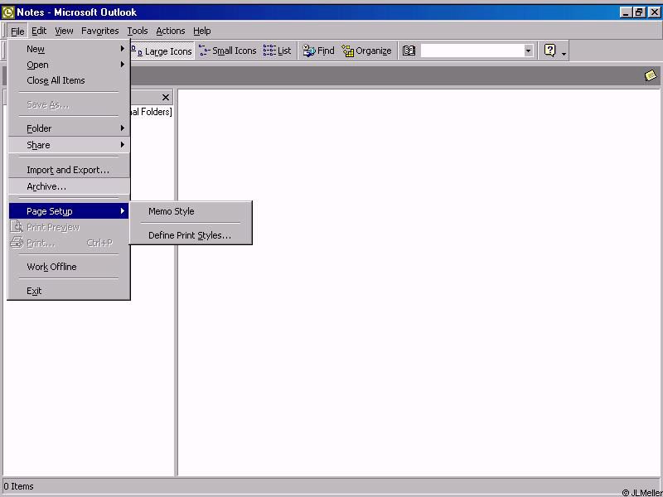Viewport: 663px width, 497px height.
Task: Switch to List view
Action: 278,51
